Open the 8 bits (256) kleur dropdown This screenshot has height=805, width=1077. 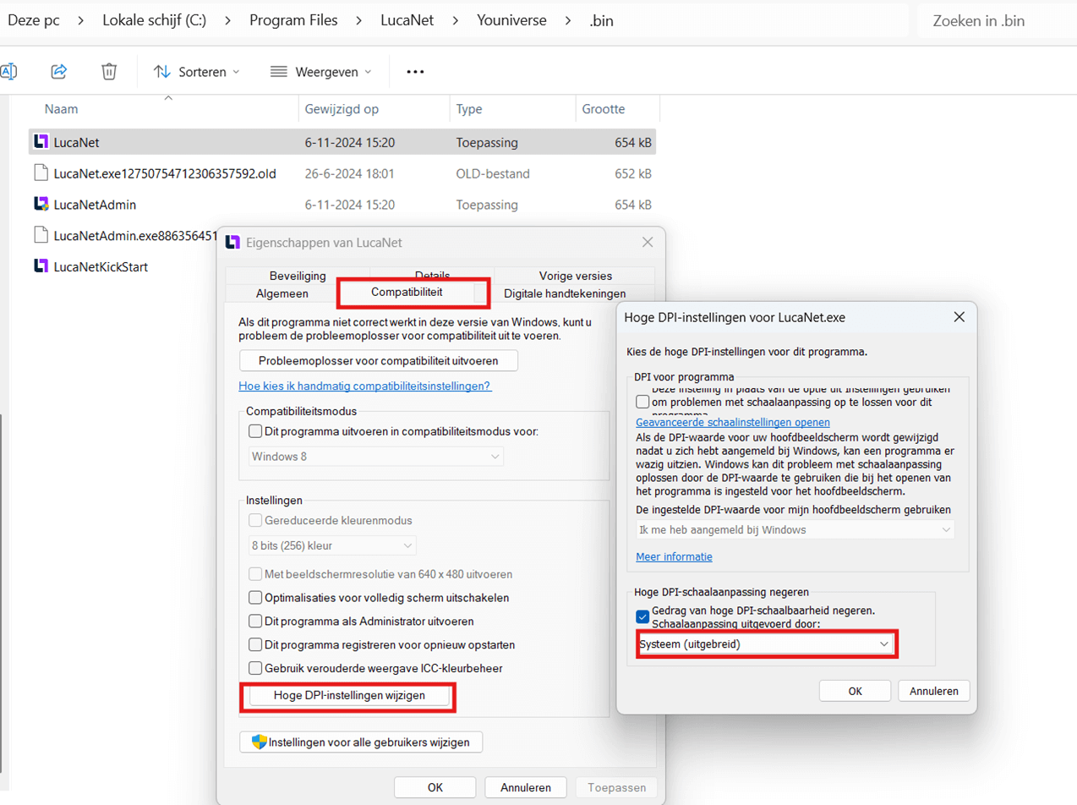331,545
